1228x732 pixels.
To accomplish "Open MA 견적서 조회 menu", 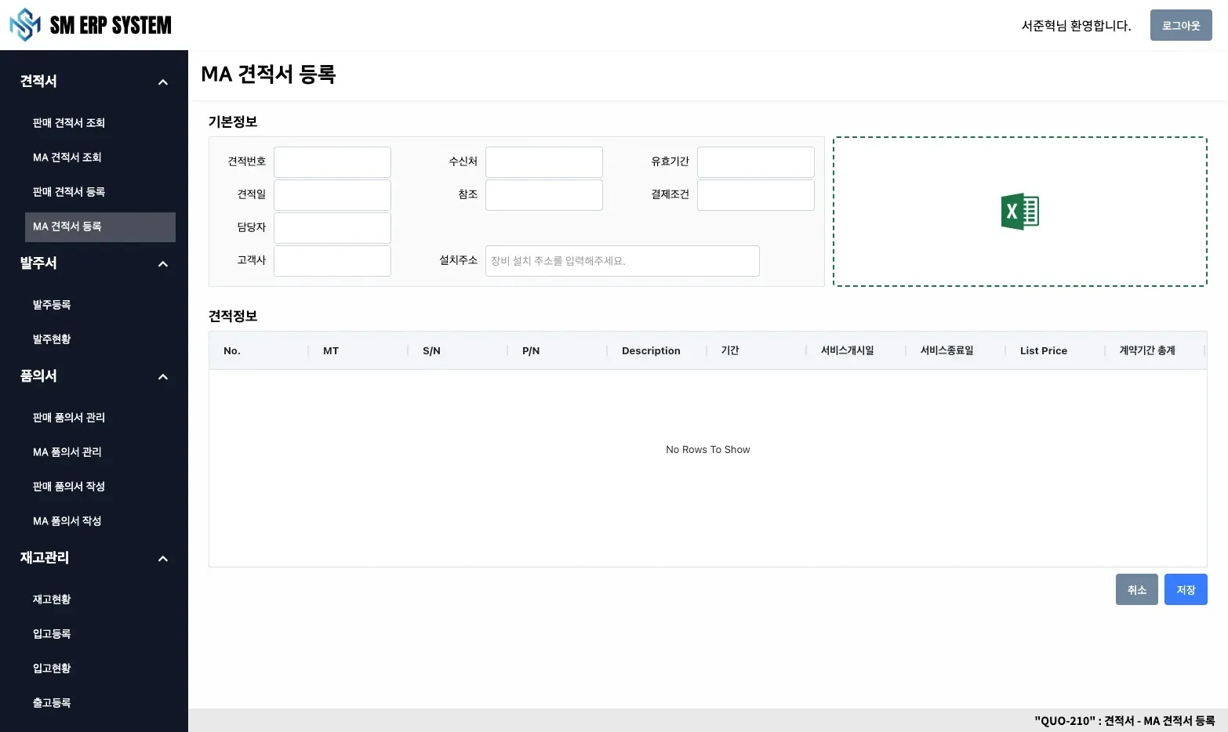I will 100,158.
